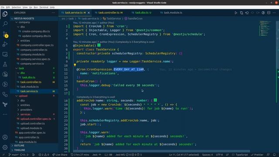Open the Help menu
Image resolution: width=279 pixels, height=157 pixels.
click(x=52, y=7)
